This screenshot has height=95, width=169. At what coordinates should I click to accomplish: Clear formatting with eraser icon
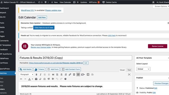[x=40, y=79]
